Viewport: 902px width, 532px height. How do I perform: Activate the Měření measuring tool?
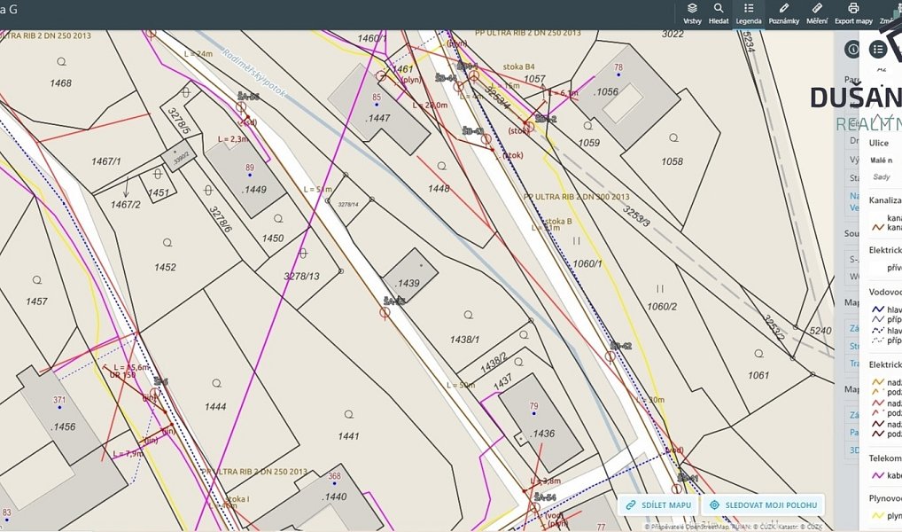click(x=817, y=14)
